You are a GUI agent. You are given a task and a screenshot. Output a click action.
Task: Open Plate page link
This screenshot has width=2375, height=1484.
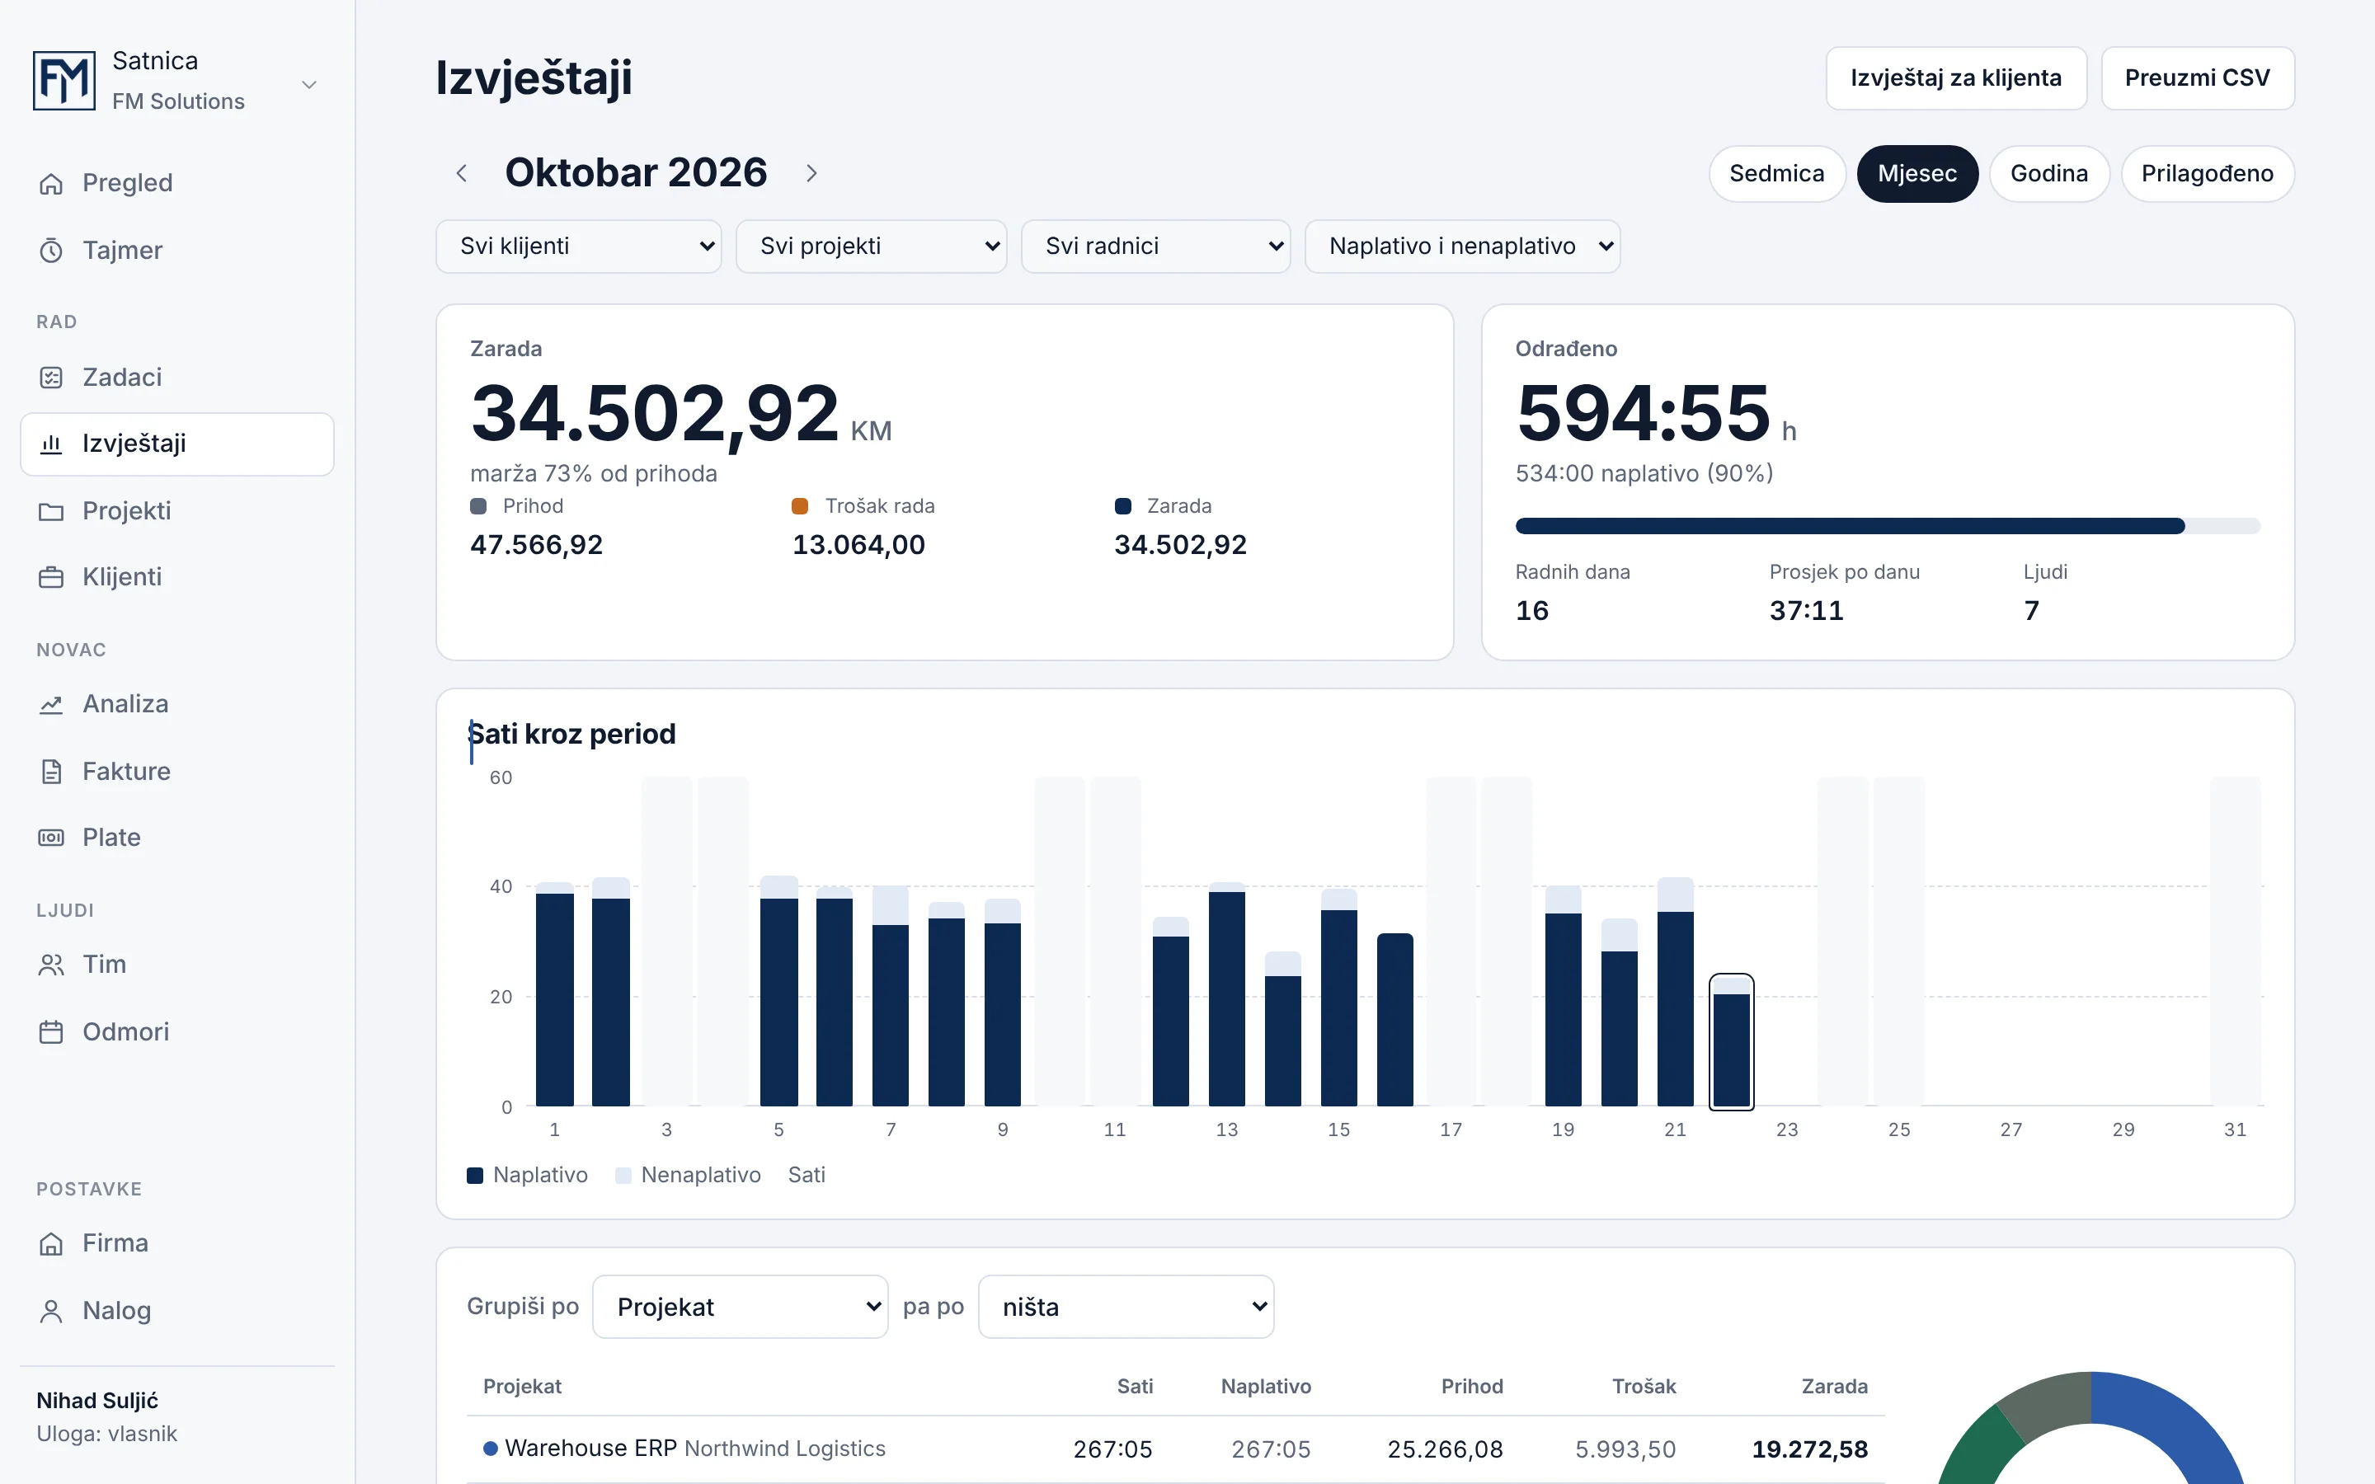[x=176, y=837]
